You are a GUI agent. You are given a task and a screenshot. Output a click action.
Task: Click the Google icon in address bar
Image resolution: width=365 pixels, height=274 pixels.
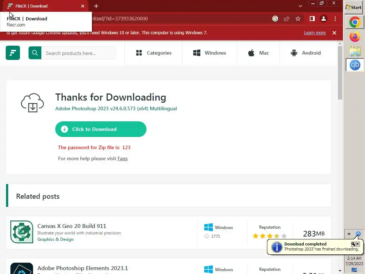coord(275,19)
